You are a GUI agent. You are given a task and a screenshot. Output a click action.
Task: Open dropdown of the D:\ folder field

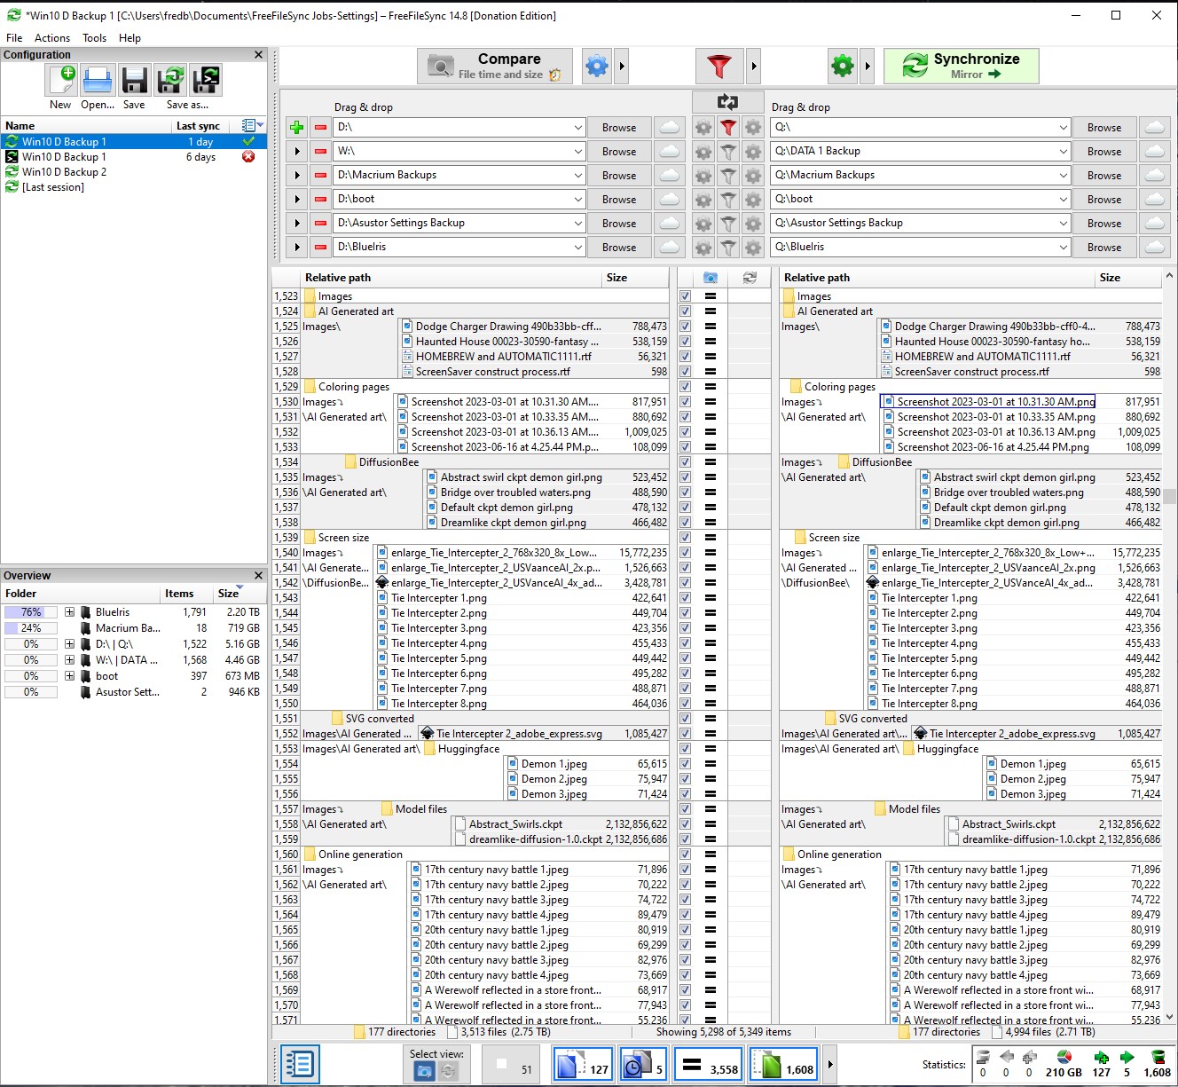coord(577,128)
